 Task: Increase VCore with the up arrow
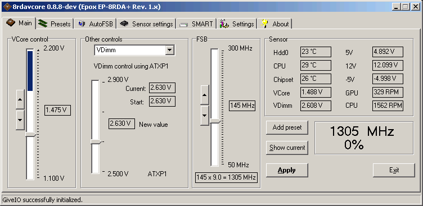point(20,99)
